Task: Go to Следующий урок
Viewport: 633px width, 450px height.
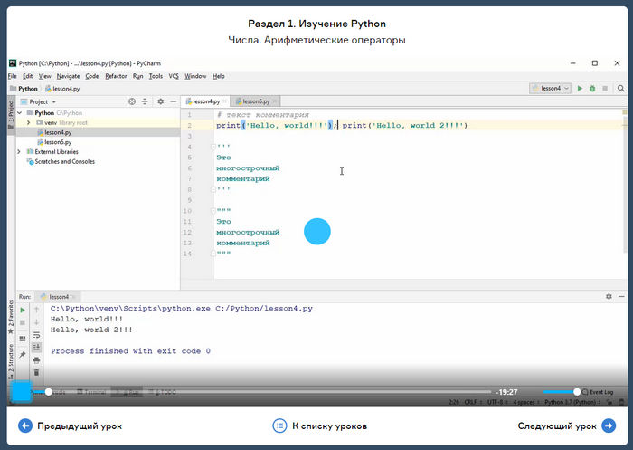Action: [x=567, y=426]
